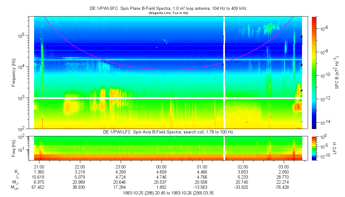Click the 00:00 time axis label
This screenshot has width=345, height=197.
coord(162,166)
